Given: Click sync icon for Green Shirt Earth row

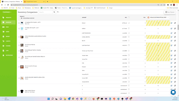Looking at the screenshot, I should point(175,29).
